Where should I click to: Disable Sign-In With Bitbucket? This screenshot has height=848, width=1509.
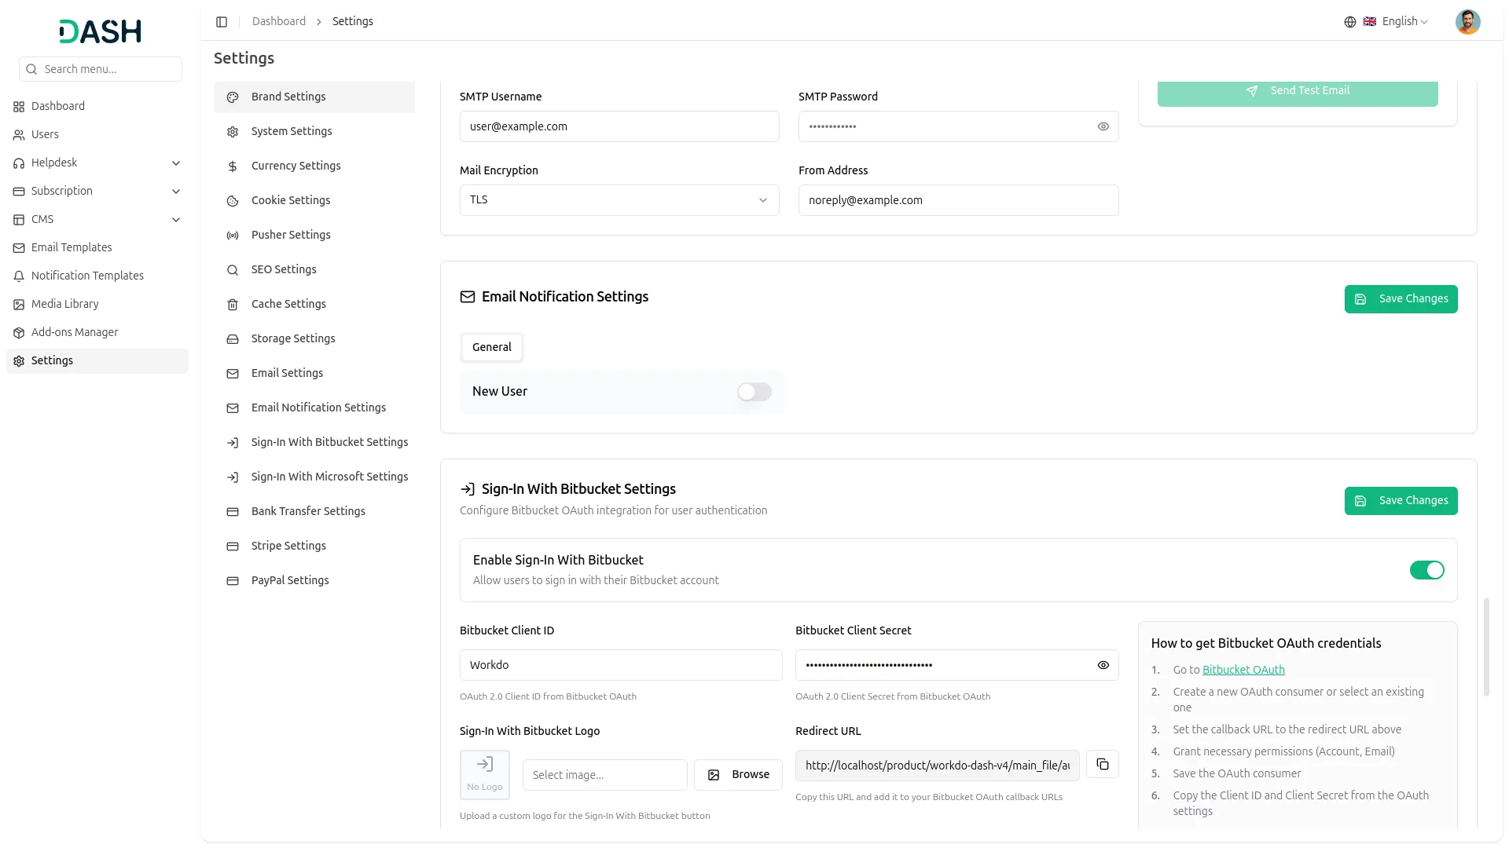(1426, 570)
